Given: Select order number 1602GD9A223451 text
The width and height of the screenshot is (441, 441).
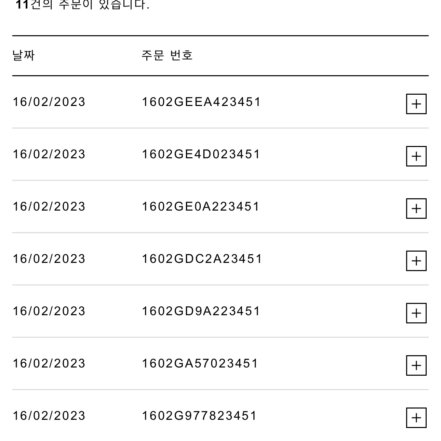Looking at the screenshot, I should coord(201,311).
